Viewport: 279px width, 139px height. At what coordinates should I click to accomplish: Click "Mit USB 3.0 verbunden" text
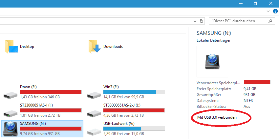(217, 117)
